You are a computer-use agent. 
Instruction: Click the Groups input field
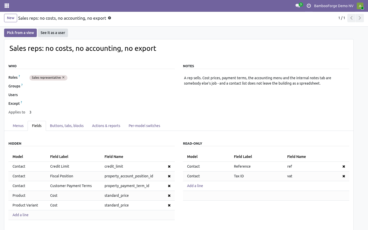pyautogui.click(x=102, y=86)
